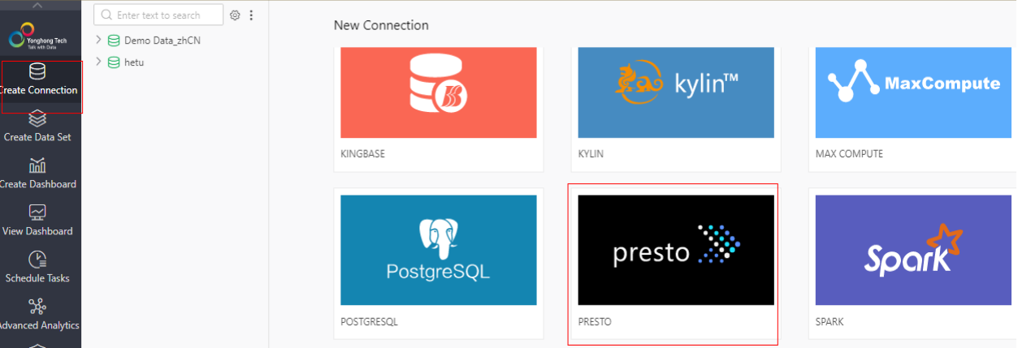
Task: Click the search text field
Action: click(x=158, y=15)
